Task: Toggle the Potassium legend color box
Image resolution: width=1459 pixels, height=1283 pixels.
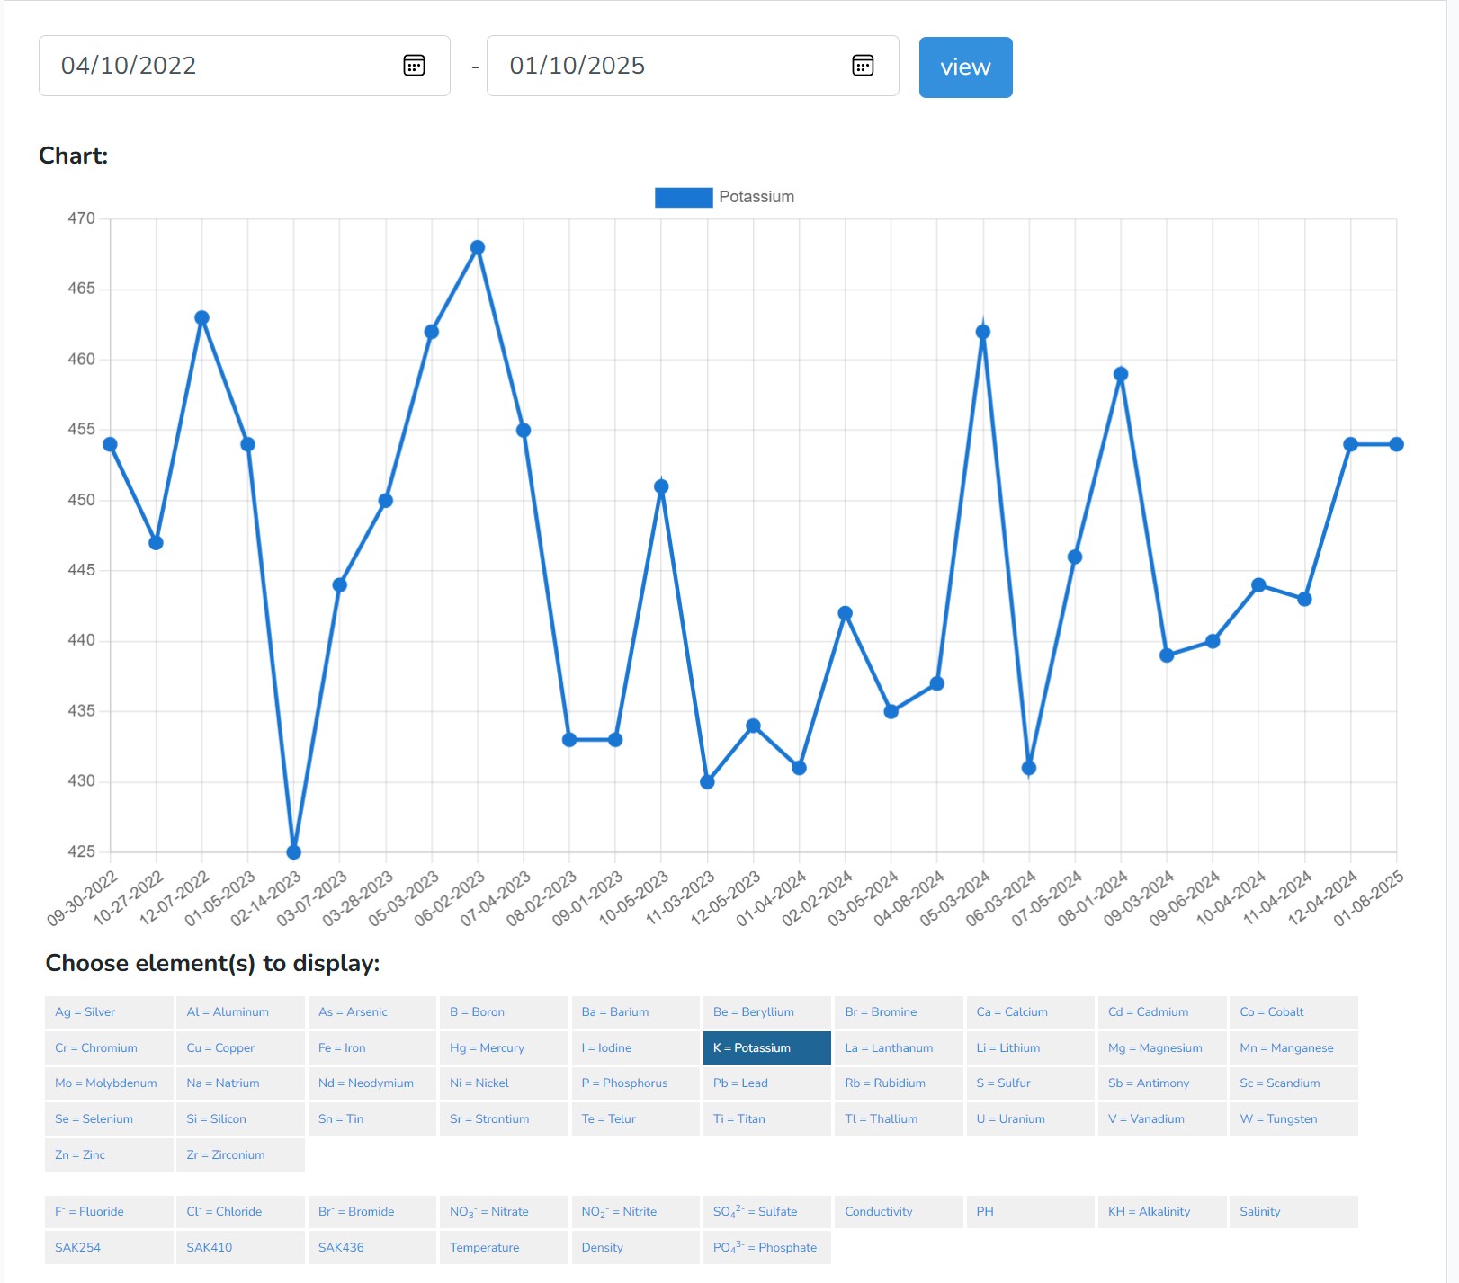Action: pyautogui.click(x=683, y=198)
